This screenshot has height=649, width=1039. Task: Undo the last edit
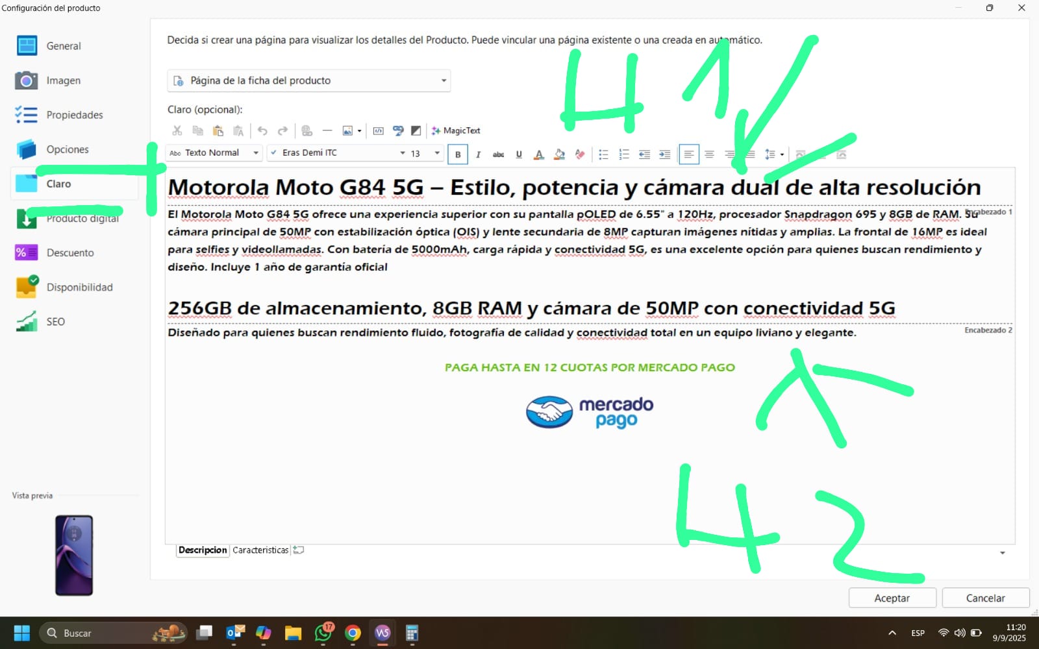pos(262,130)
